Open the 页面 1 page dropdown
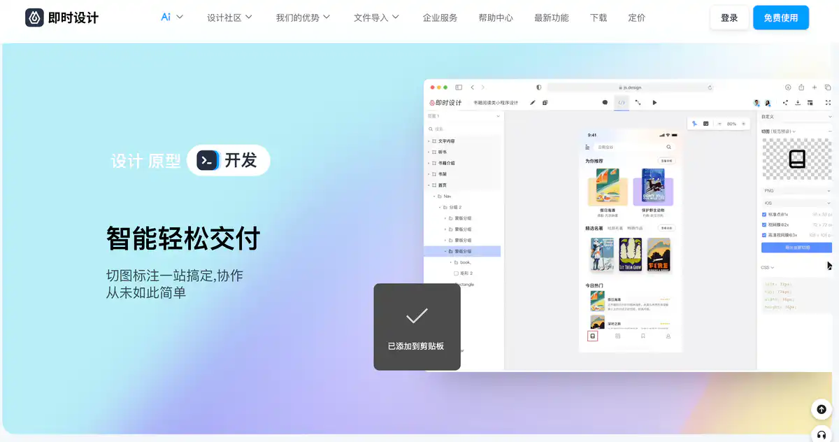839x442 pixels. click(x=464, y=116)
